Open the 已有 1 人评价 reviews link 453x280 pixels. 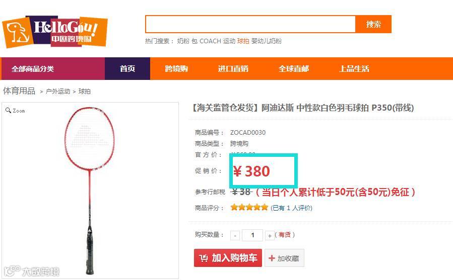(292, 208)
